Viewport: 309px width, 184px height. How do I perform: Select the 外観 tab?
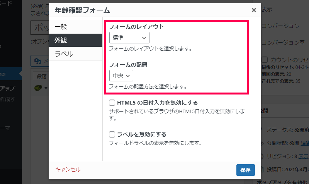(75, 40)
